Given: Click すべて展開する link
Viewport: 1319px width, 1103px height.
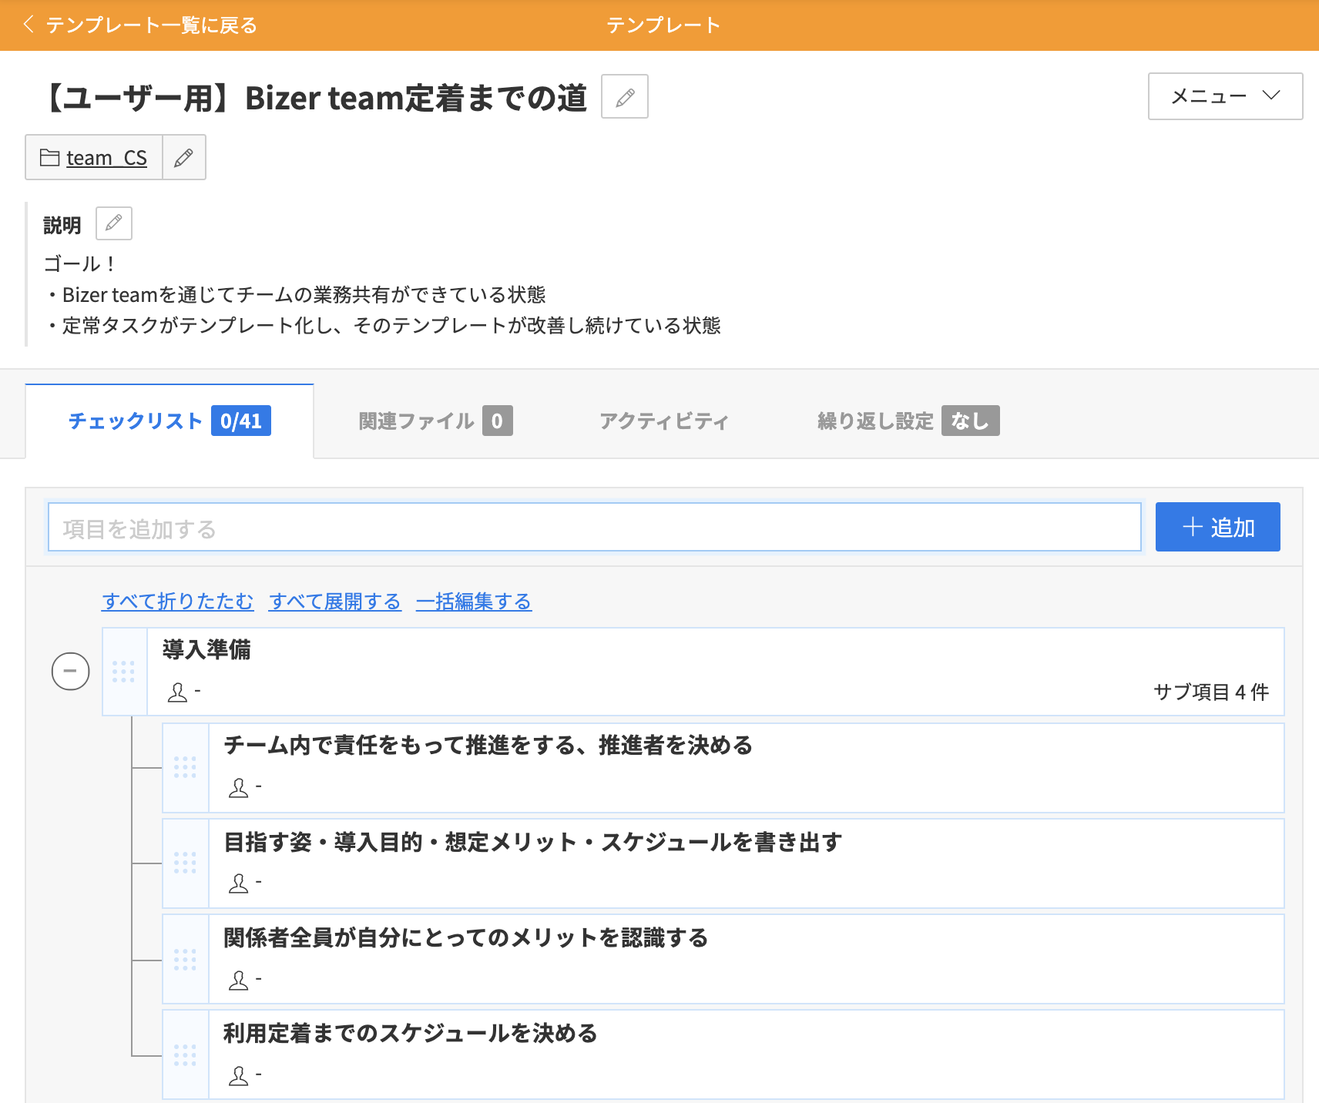Looking at the screenshot, I should coord(335,602).
